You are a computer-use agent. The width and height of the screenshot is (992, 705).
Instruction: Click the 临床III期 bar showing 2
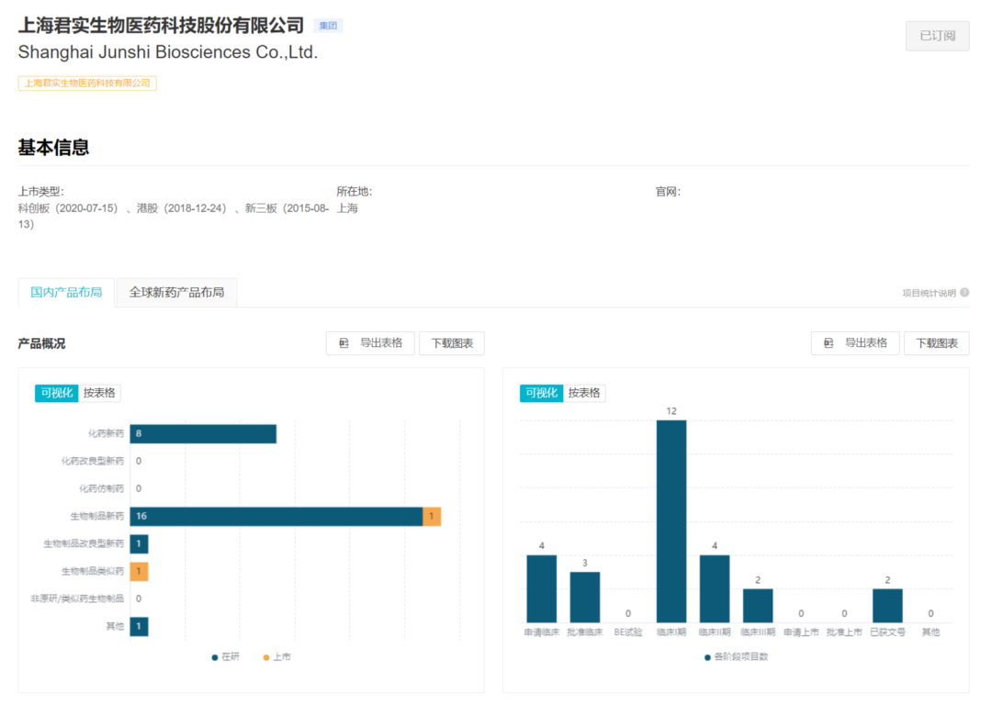pos(758,606)
